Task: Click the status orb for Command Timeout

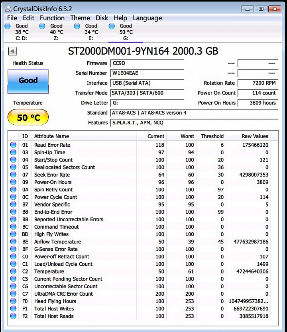Action: (x=13, y=227)
